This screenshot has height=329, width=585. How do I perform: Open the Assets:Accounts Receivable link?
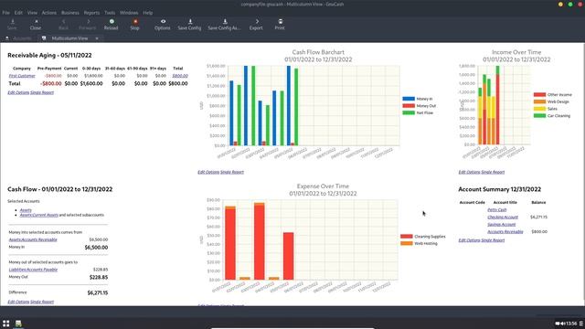[33, 239]
